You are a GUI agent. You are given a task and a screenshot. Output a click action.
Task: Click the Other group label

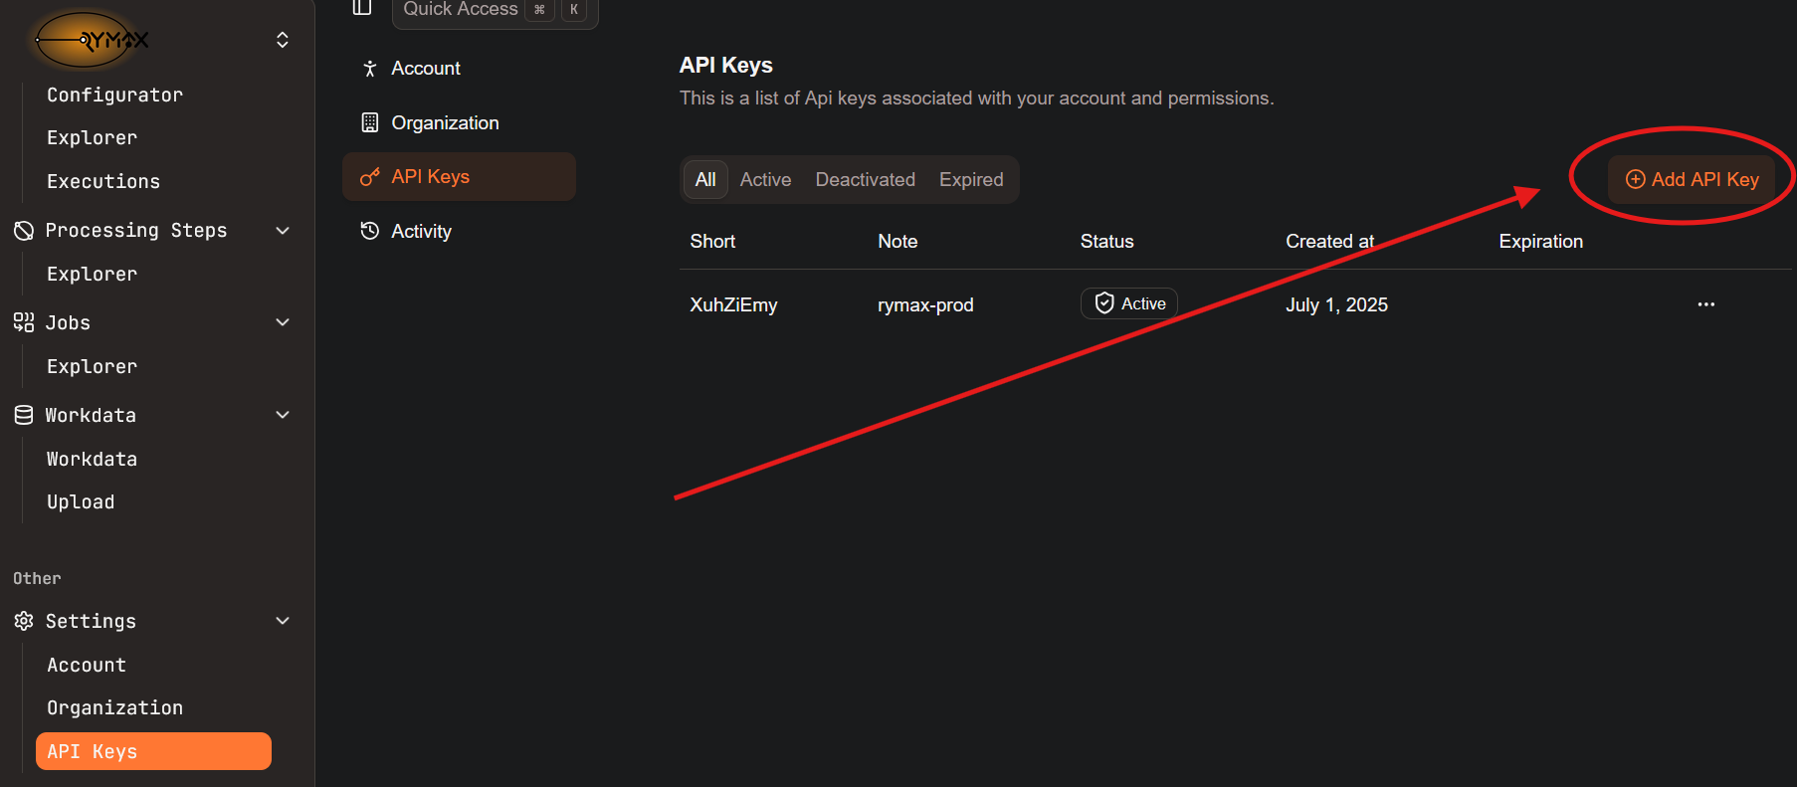[x=37, y=578]
